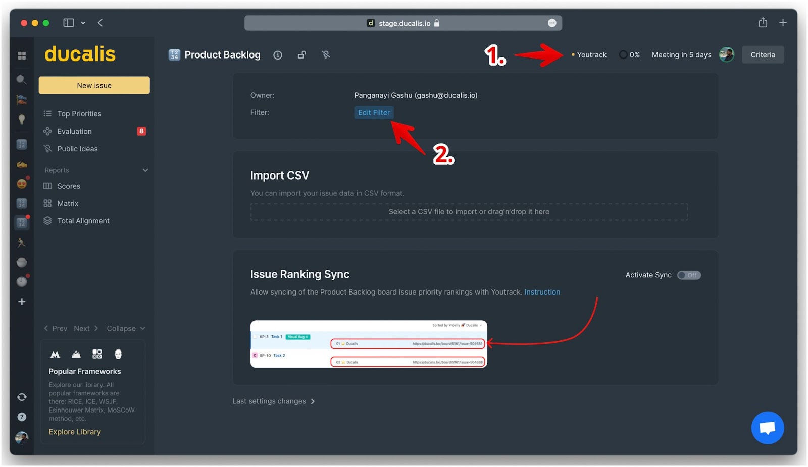Click the unlock sharing icon
The image size is (808, 467).
301,55
